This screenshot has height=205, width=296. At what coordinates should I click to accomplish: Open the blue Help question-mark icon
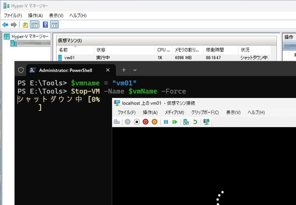tap(45, 25)
